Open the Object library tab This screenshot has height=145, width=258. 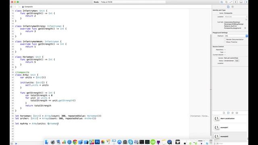pyautogui.click(x=233, y=113)
